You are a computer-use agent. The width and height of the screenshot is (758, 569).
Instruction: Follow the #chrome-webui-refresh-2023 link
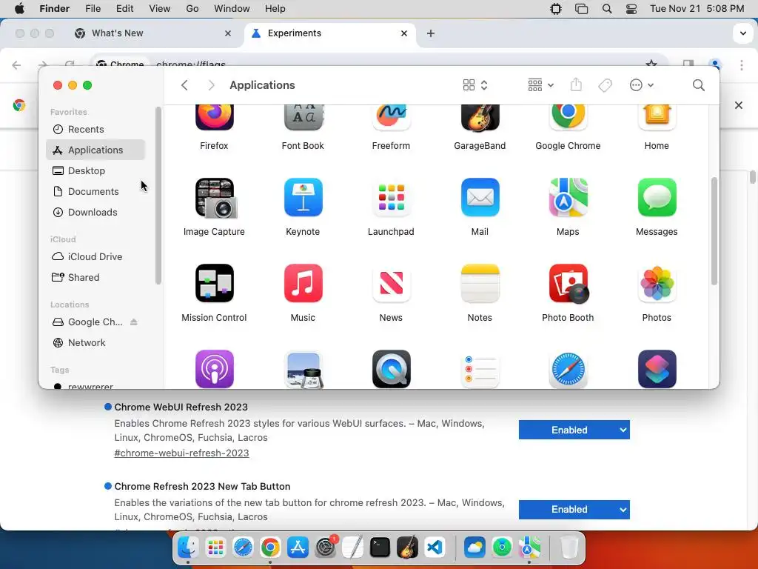(x=181, y=453)
